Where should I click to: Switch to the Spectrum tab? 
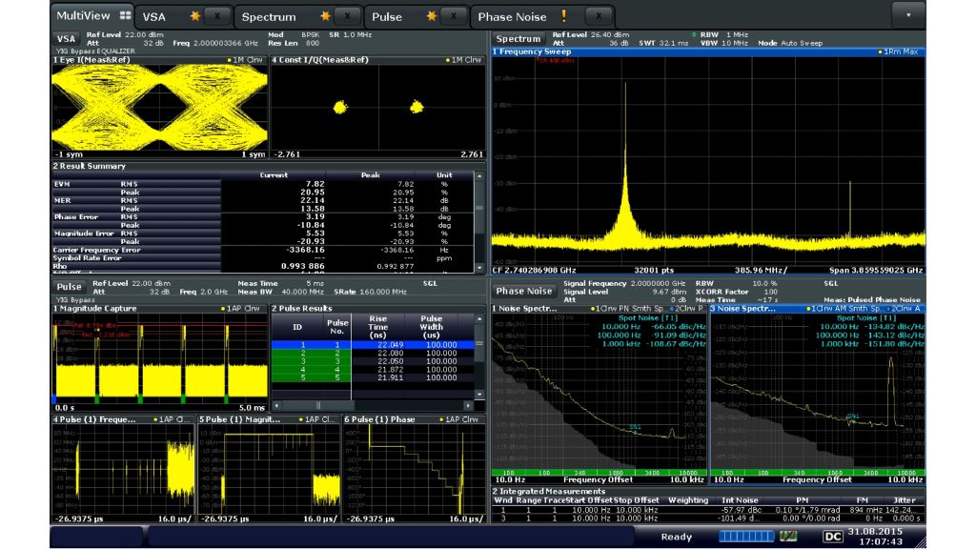click(269, 17)
